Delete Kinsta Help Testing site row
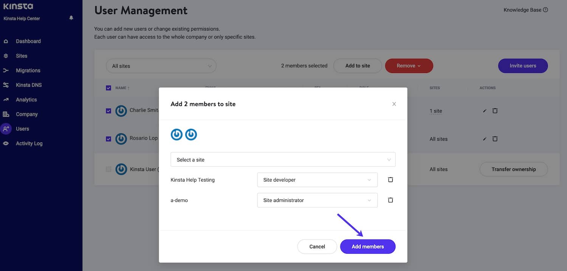567x271 pixels. click(x=390, y=180)
